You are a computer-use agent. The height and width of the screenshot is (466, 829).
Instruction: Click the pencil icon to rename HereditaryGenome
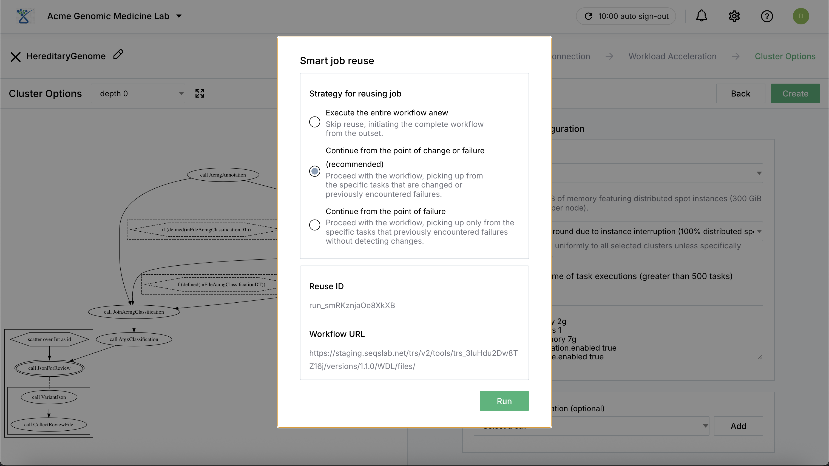pos(118,54)
